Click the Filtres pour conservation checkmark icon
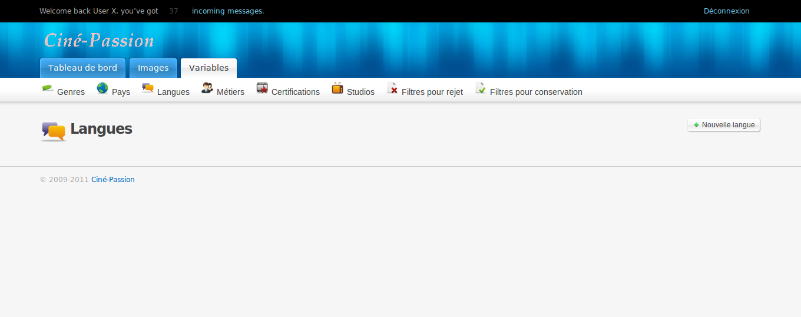Image resolution: width=801 pixels, height=317 pixels. click(481, 88)
